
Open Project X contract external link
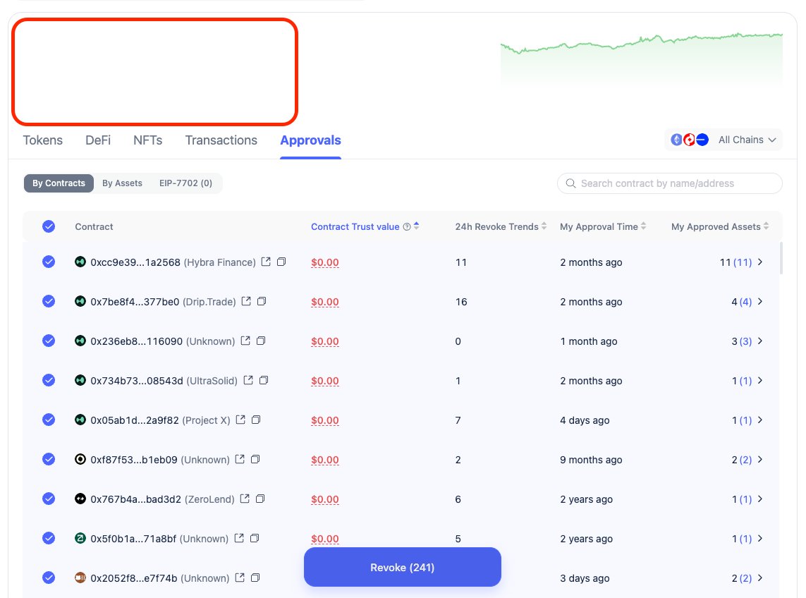240,420
